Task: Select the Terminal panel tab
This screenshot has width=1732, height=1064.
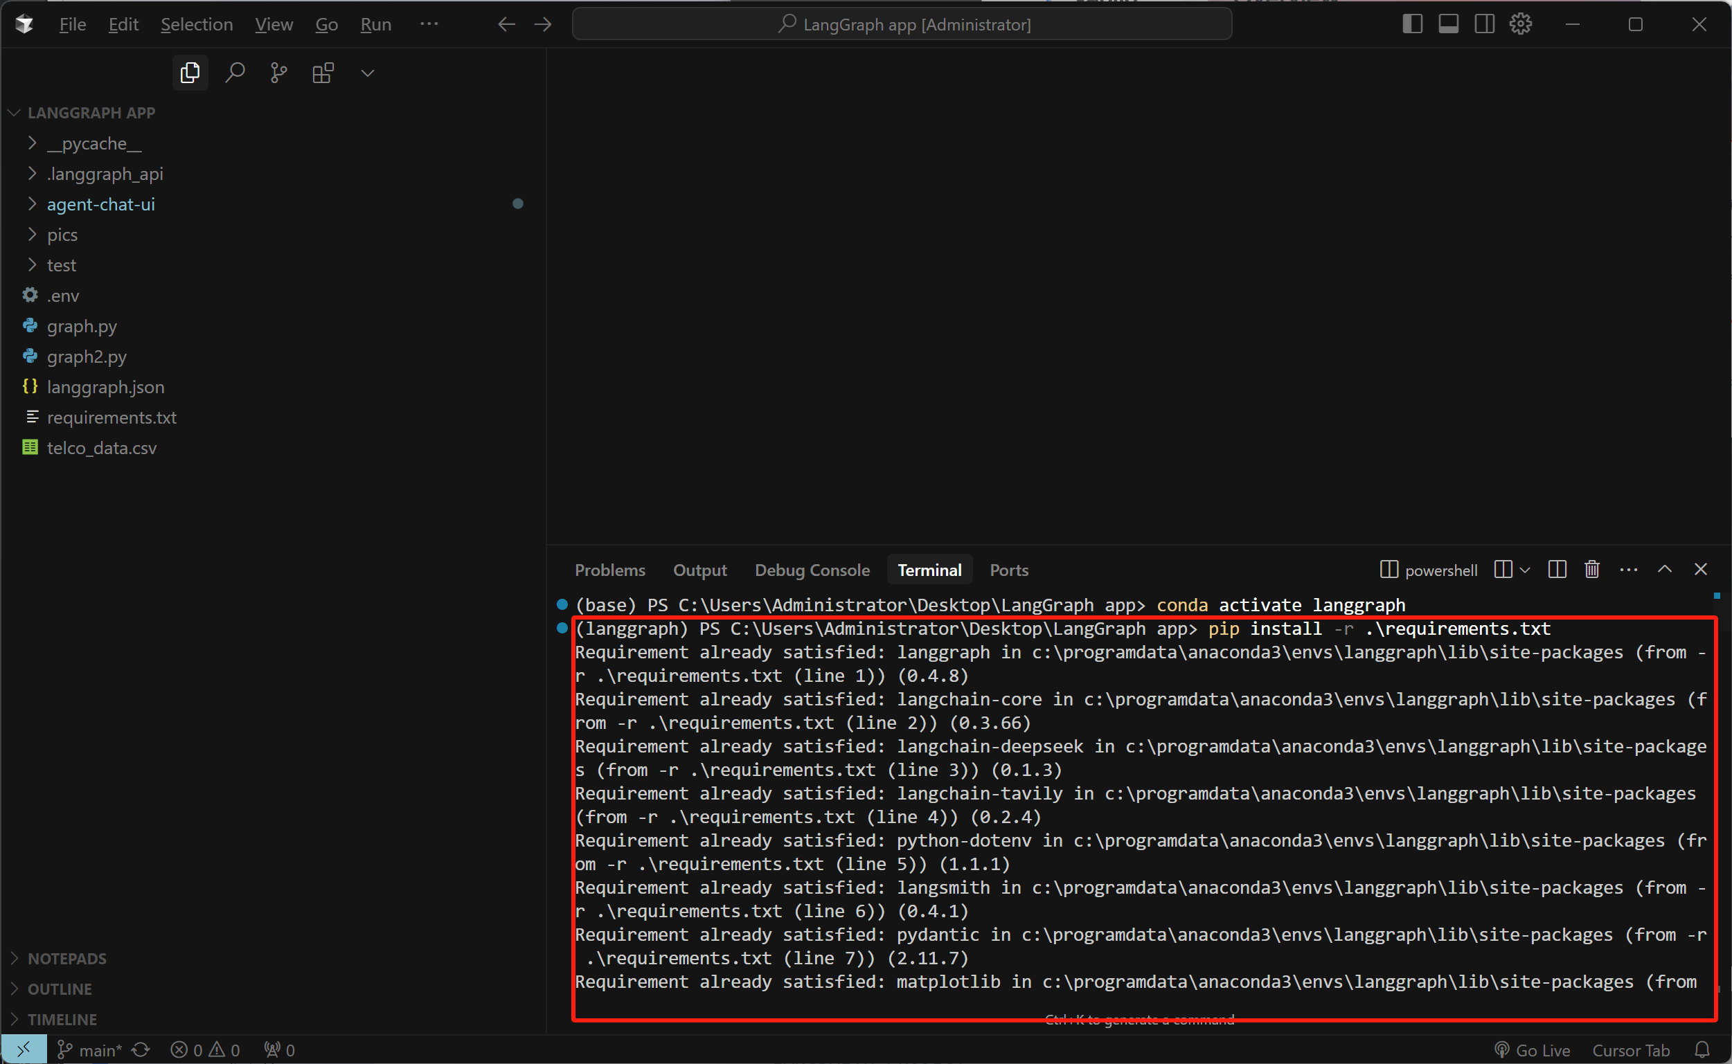Action: (929, 570)
